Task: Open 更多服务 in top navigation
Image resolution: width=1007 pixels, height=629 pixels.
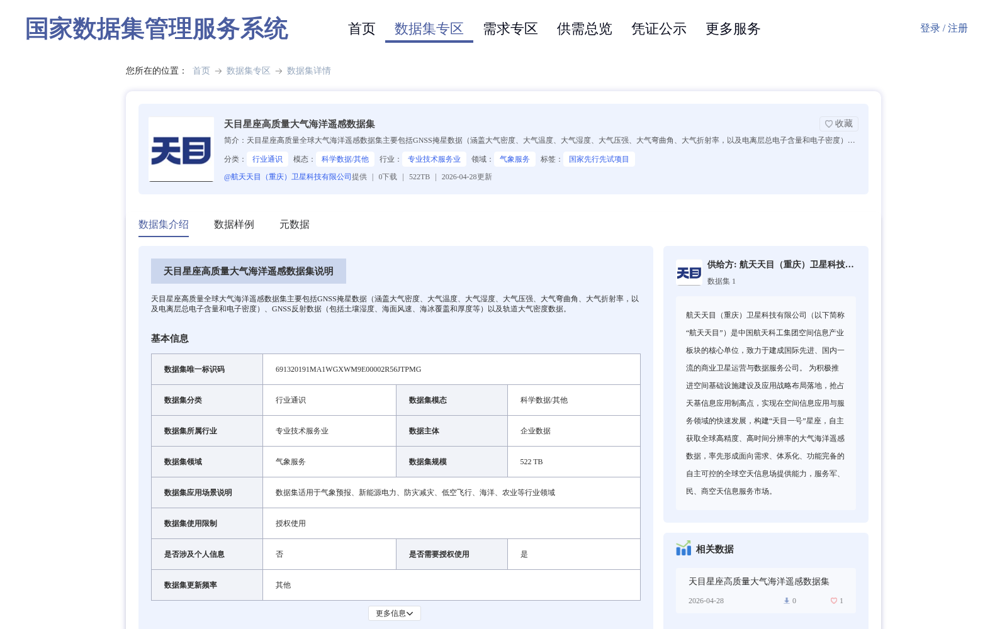Action: pyautogui.click(x=733, y=29)
